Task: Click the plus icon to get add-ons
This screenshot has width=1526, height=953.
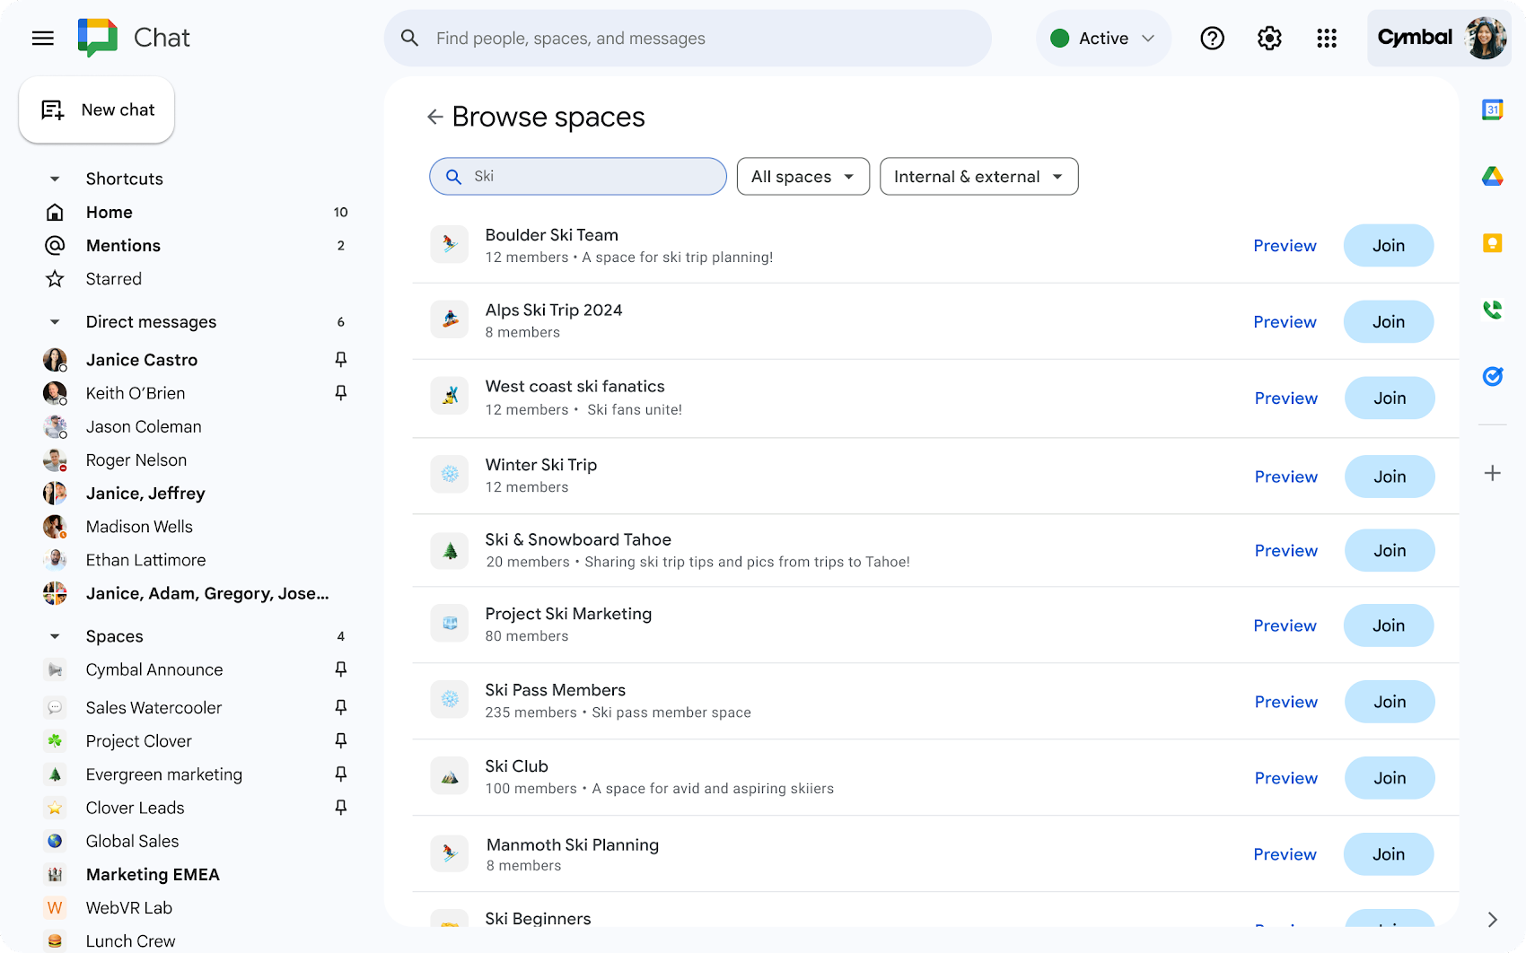Action: (1492, 473)
